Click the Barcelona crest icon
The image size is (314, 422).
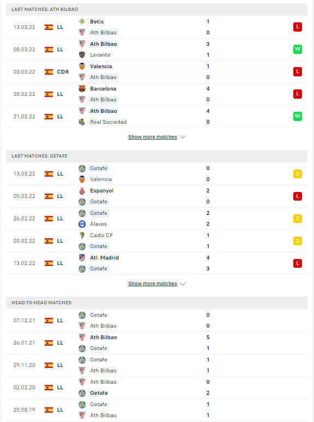click(x=82, y=88)
